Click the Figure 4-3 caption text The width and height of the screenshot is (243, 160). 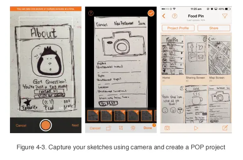[x=121, y=147]
